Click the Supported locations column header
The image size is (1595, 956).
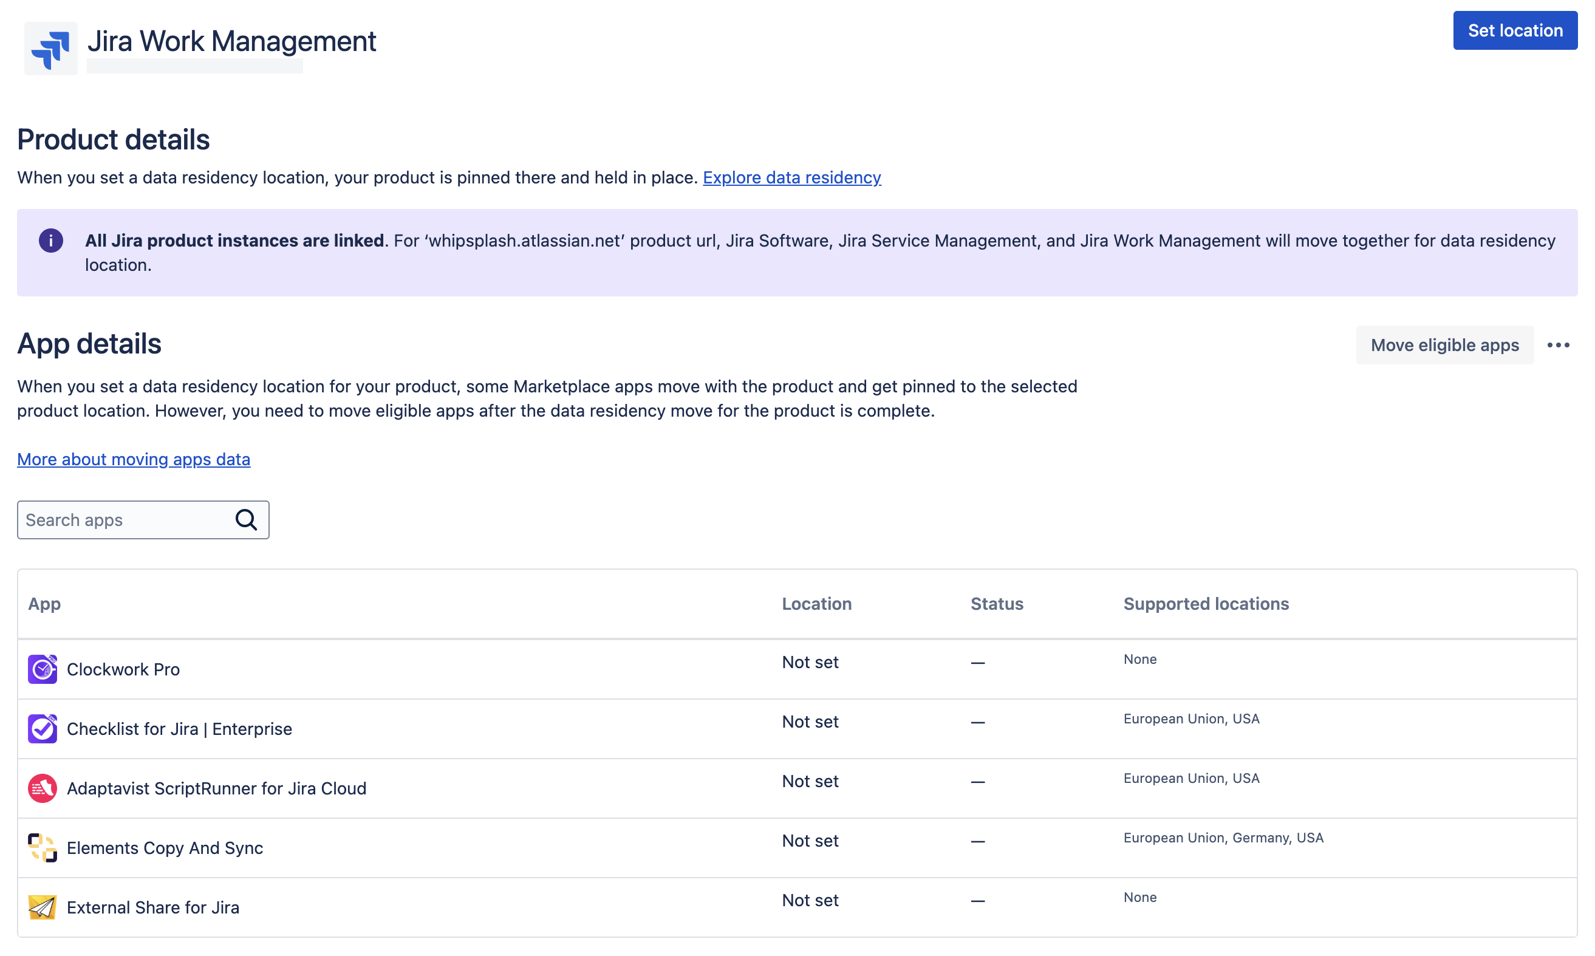pos(1206,604)
